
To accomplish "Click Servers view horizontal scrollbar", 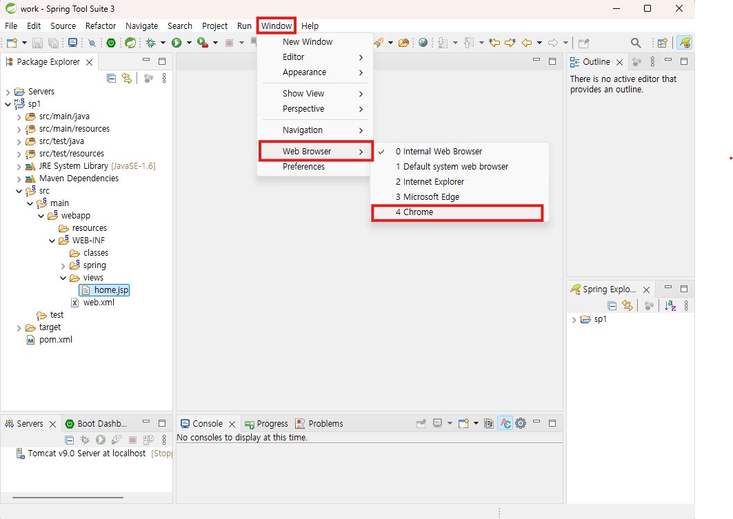I will click(68, 498).
